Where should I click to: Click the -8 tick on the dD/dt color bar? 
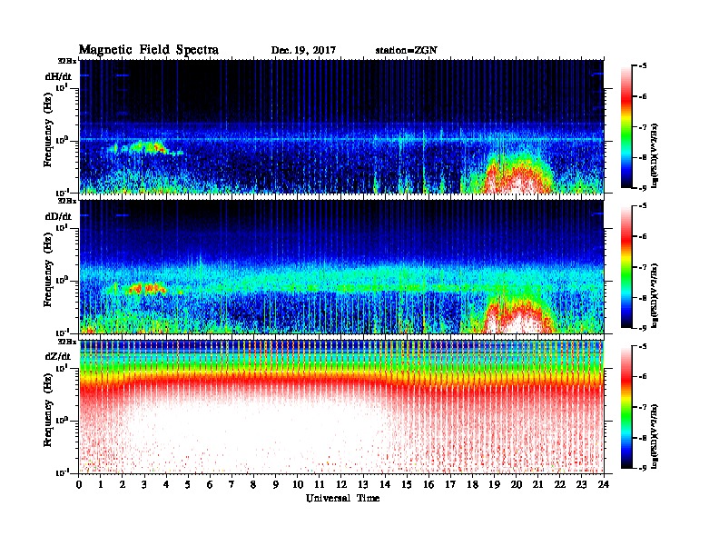643,297
